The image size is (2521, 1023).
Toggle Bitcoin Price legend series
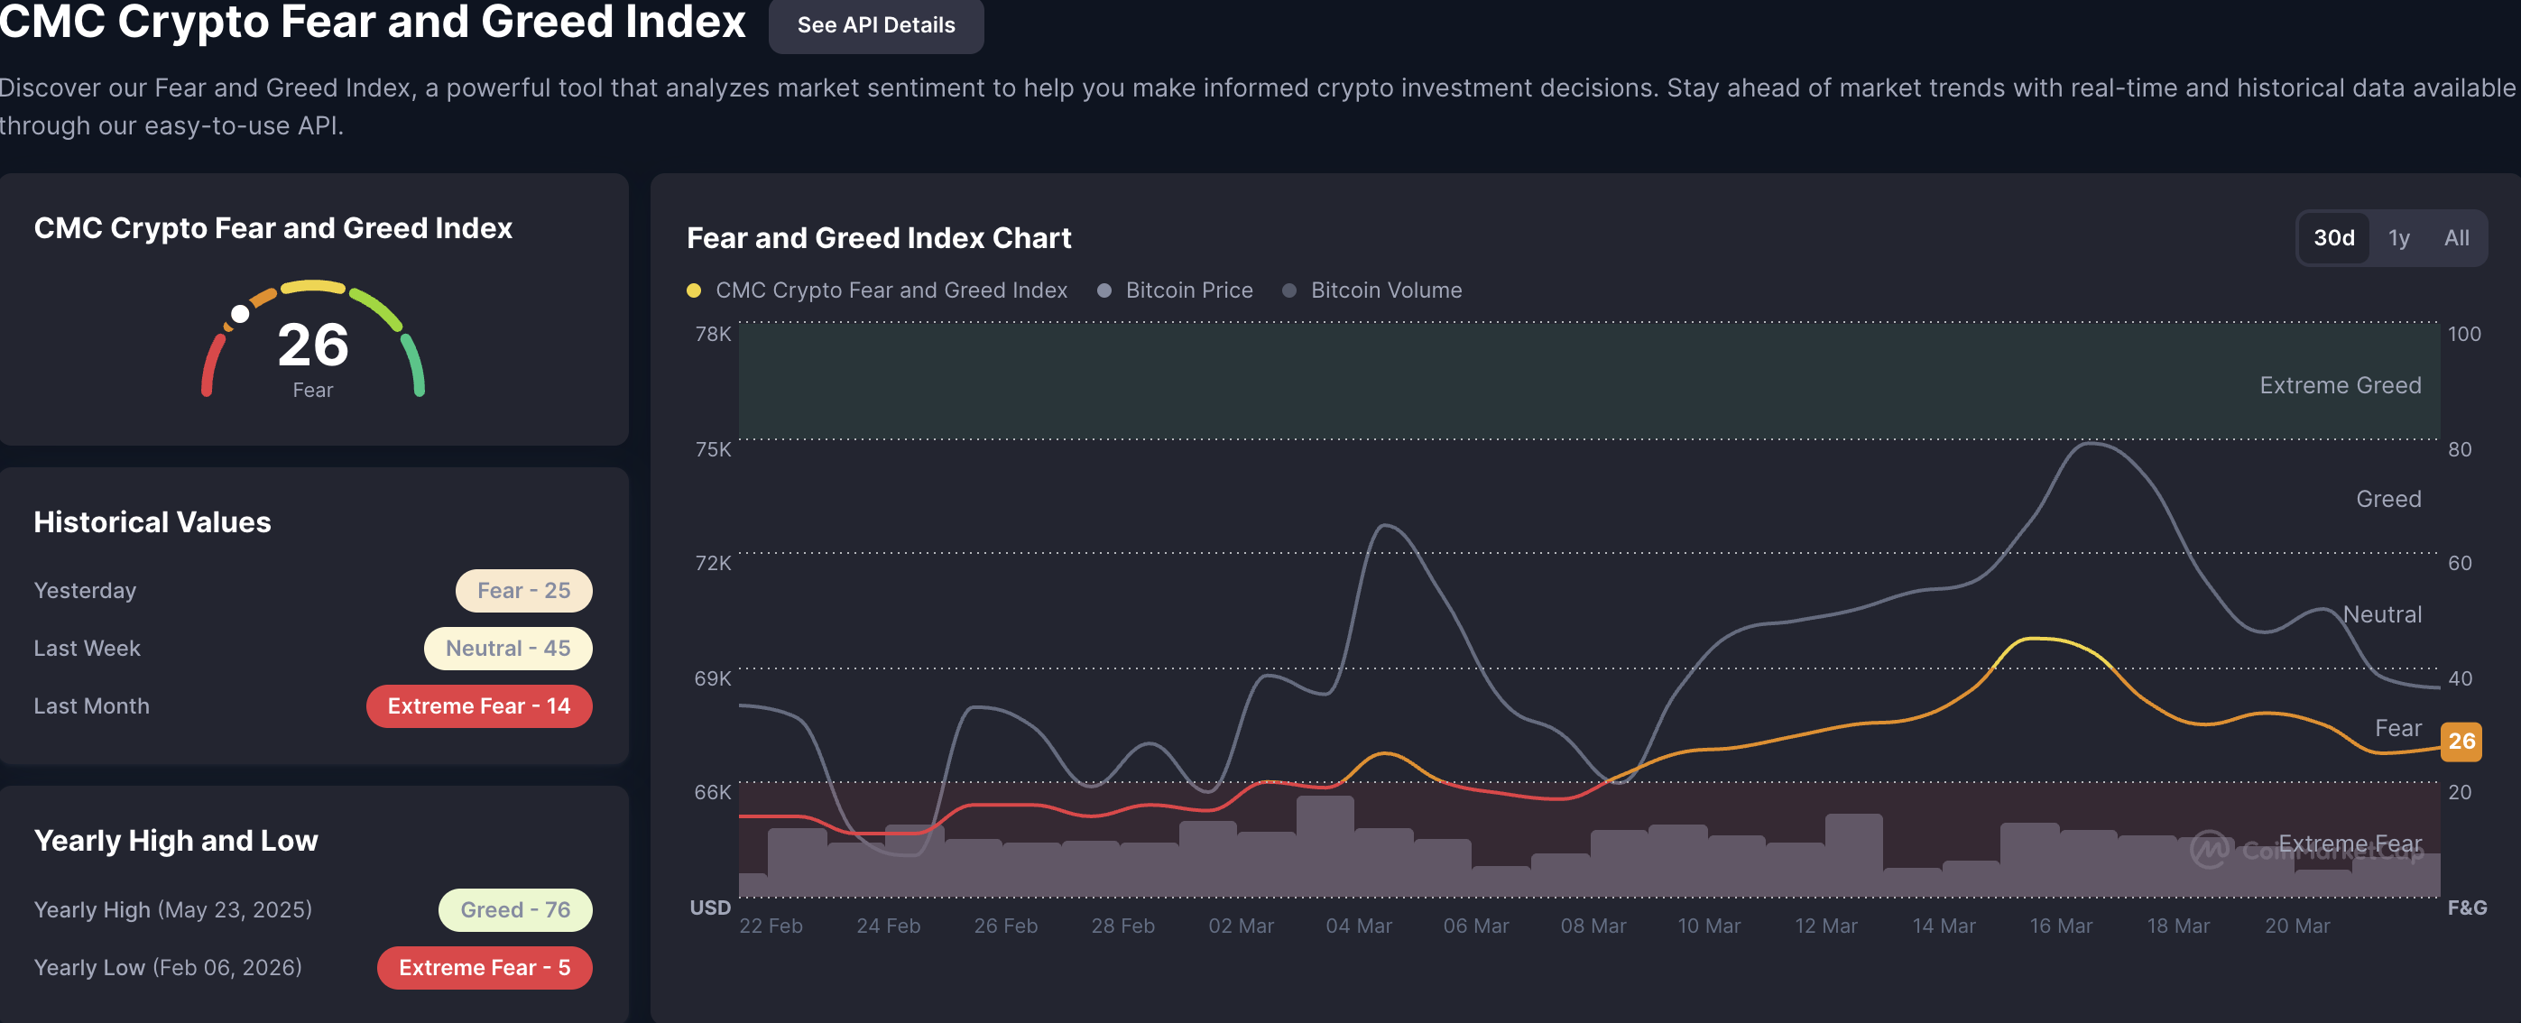[x=1188, y=290]
